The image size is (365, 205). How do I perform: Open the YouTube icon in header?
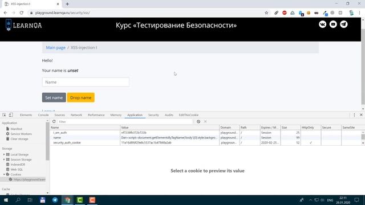(333, 24)
